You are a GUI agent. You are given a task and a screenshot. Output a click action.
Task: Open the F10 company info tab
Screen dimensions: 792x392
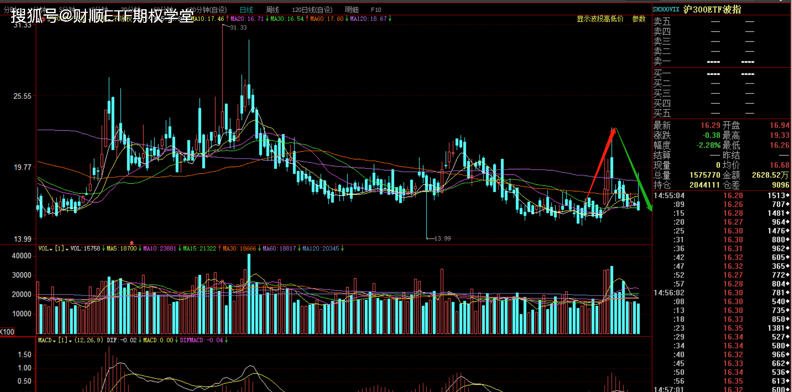click(x=376, y=10)
